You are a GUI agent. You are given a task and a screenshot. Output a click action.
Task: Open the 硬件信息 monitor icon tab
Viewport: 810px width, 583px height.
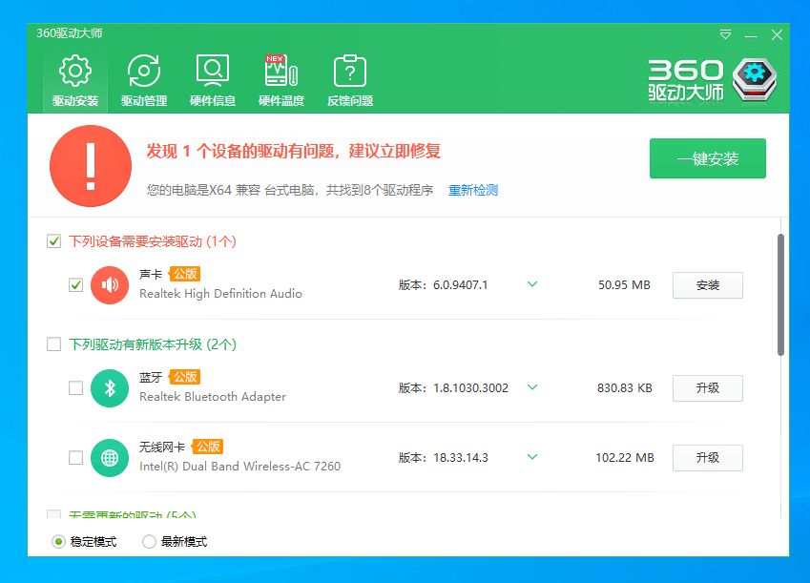[213, 80]
